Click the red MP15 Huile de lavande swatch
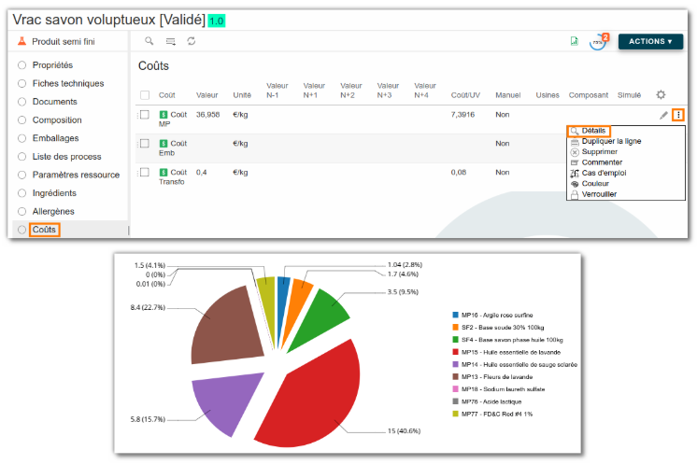697x464 pixels. coord(455,352)
